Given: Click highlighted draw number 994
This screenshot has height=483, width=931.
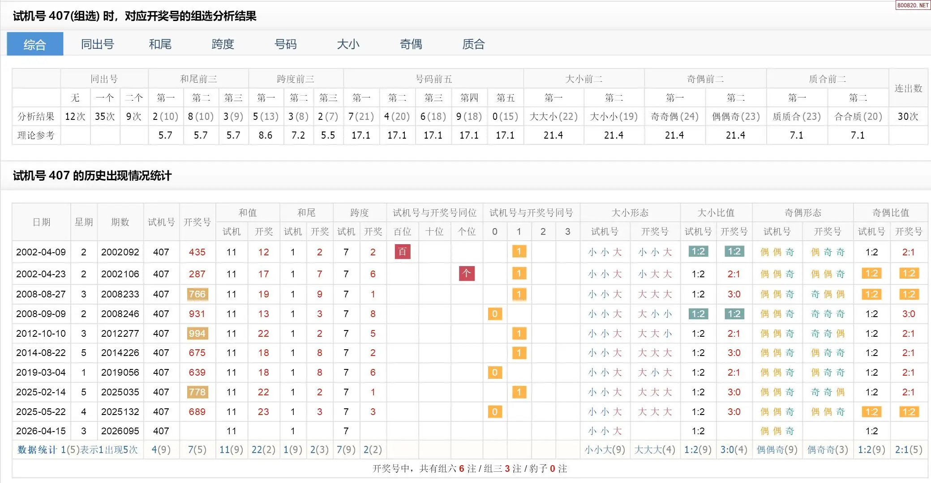Looking at the screenshot, I should click(x=197, y=334).
